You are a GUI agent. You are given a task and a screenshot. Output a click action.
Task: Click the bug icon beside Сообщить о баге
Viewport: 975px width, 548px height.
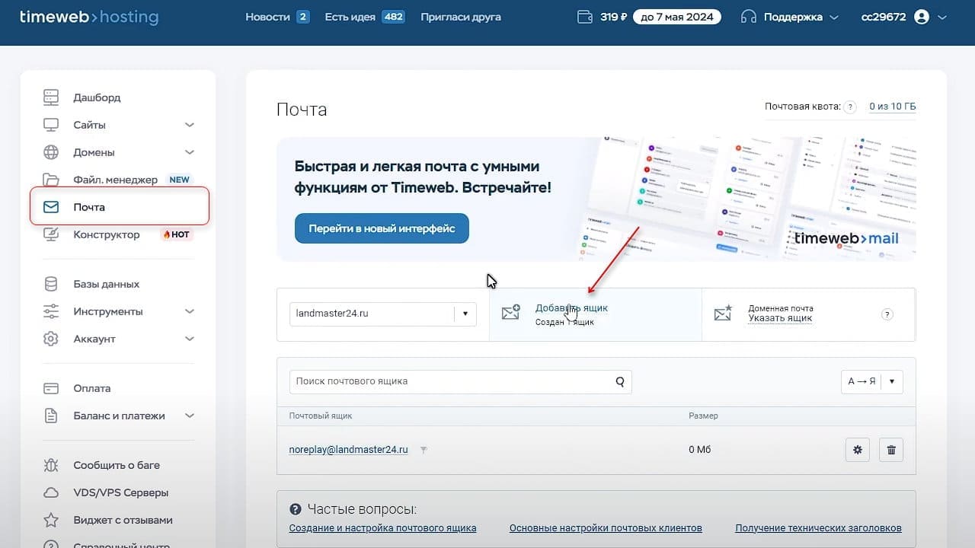pos(51,465)
